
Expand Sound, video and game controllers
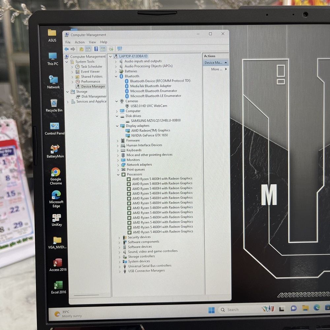[x=119, y=252]
